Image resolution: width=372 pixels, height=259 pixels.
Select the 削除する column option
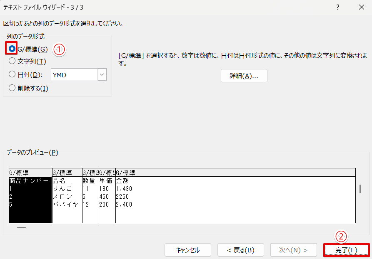(12, 88)
